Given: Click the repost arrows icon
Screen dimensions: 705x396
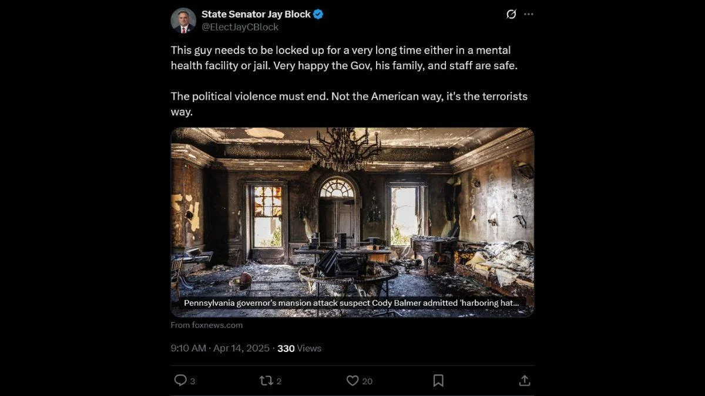Looking at the screenshot, I should tap(266, 380).
